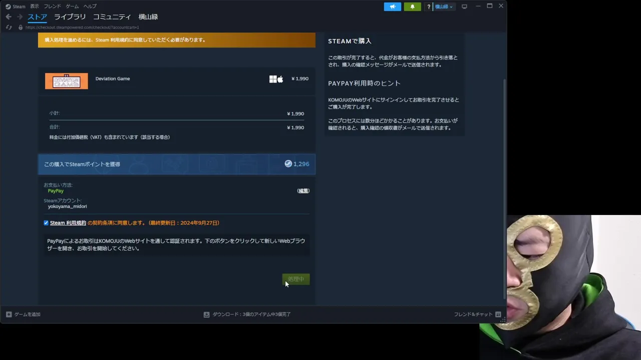The image size is (641, 360).
Task: Open the ヘルプ menu
Action: (90, 6)
